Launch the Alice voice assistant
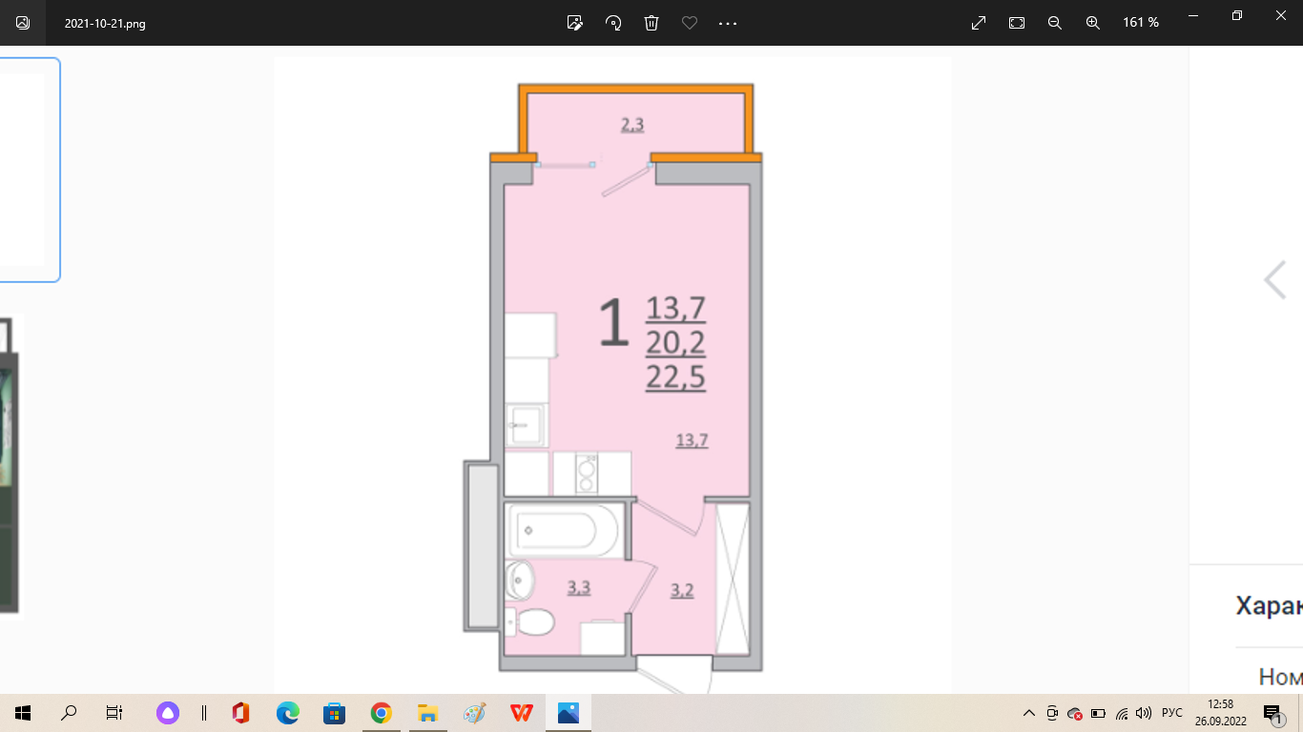1303x732 pixels. pyautogui.click(x=168, y=713)
